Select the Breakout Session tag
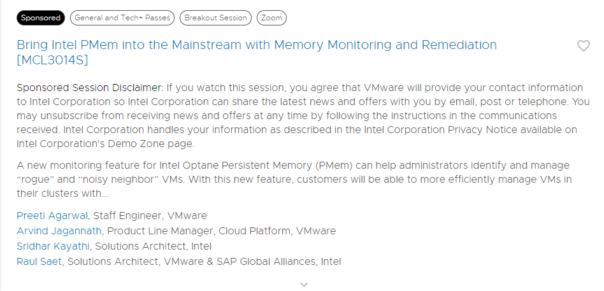The height and width of the screenshot is (291, 604). point(215,18)
